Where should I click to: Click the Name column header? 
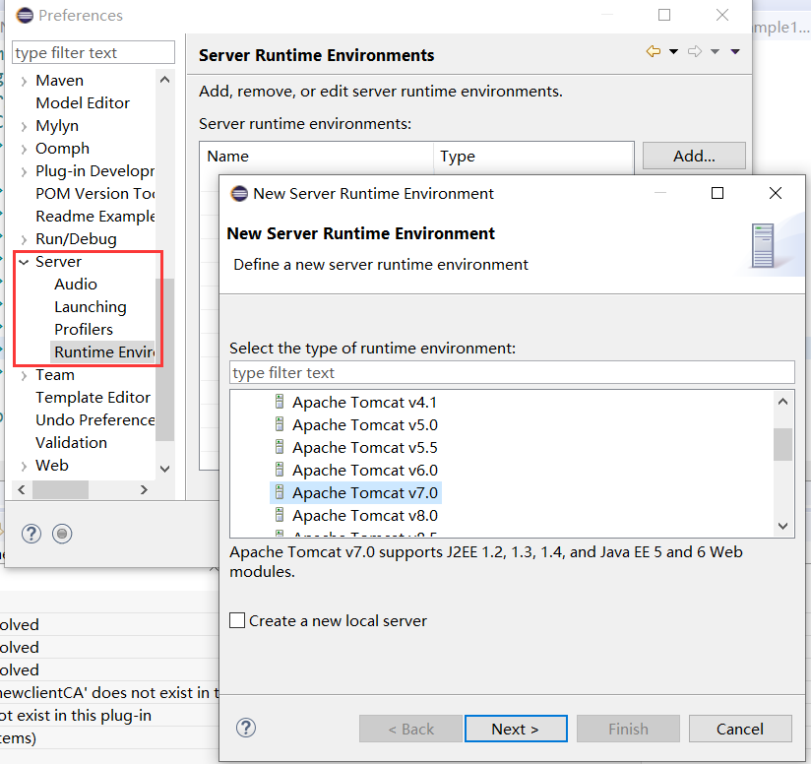click(x=317, y=157)
